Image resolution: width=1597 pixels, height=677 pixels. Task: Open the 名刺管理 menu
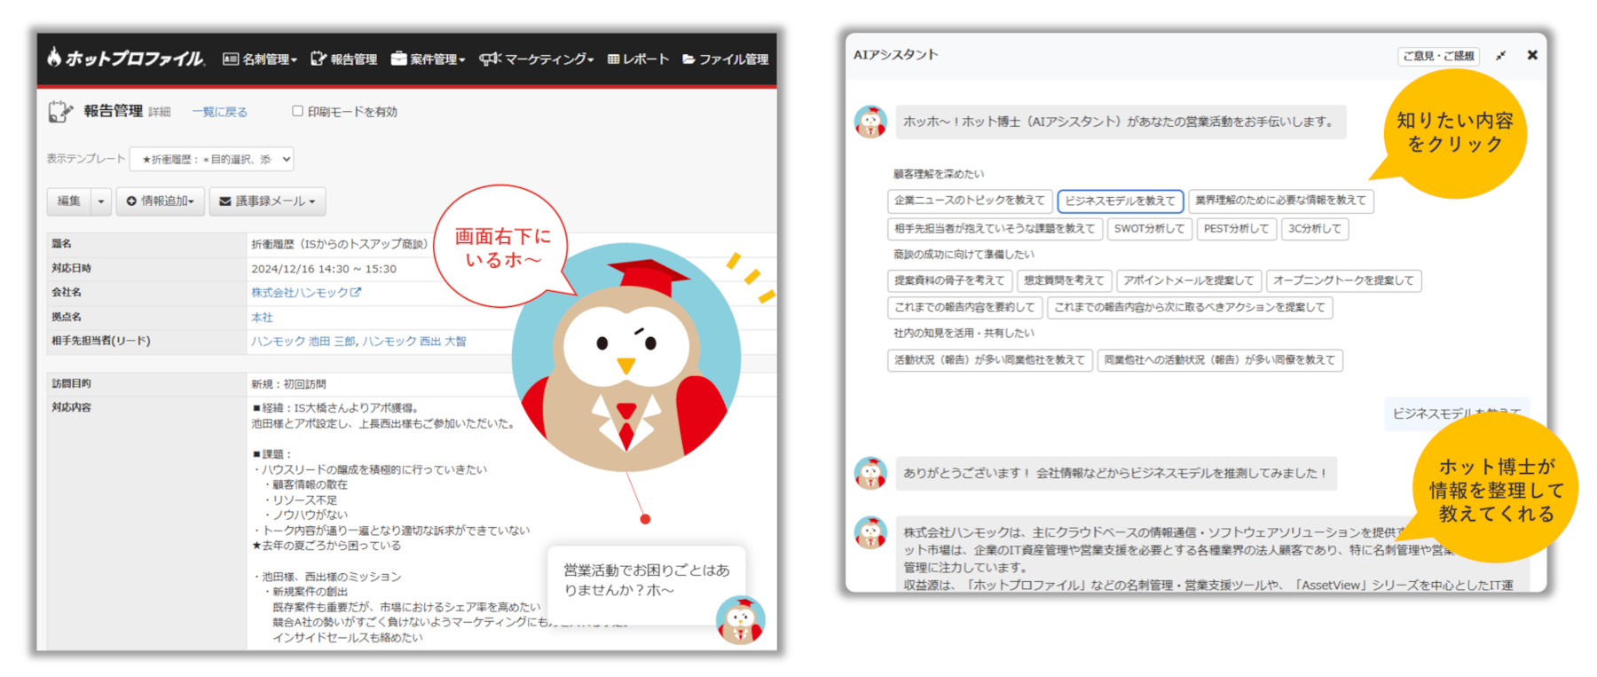[260, 59]
